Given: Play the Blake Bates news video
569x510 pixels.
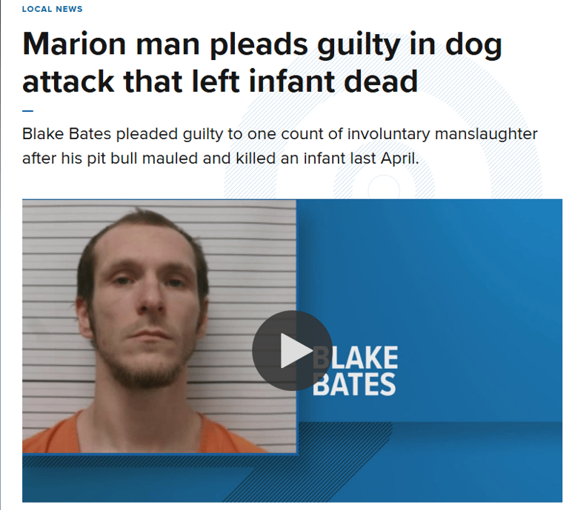Looking at the screenshot, I should [292, 351].
